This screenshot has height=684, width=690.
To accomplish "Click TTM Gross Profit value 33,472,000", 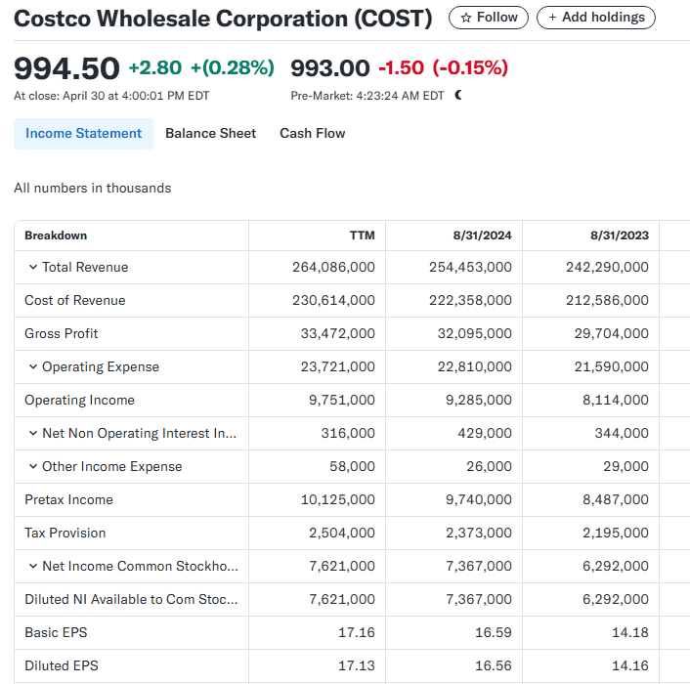I will pos(338,333).
